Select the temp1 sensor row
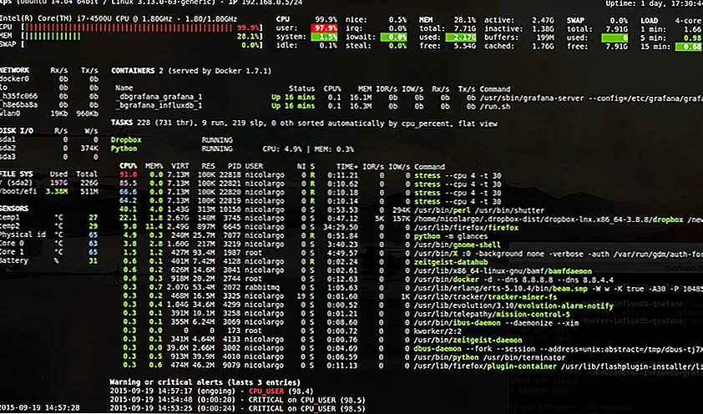This screenshot has width=703, height=414. [49, 217]
